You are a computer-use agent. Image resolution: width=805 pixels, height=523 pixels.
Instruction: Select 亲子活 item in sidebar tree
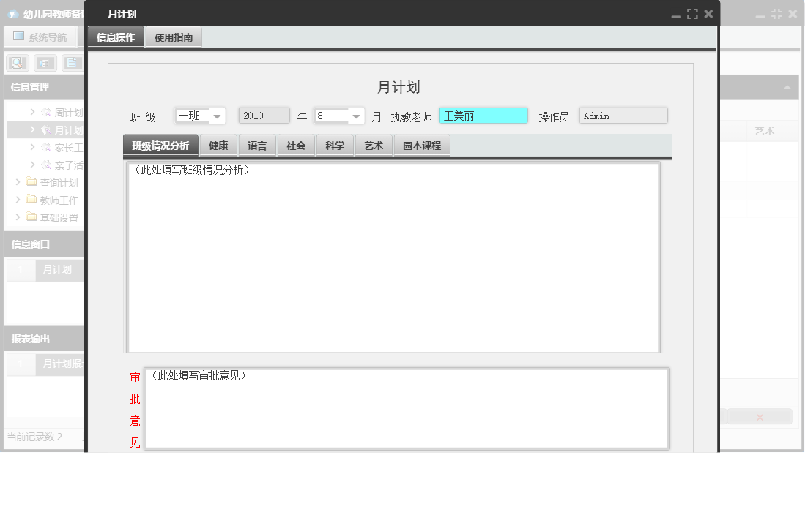(69, 165)
